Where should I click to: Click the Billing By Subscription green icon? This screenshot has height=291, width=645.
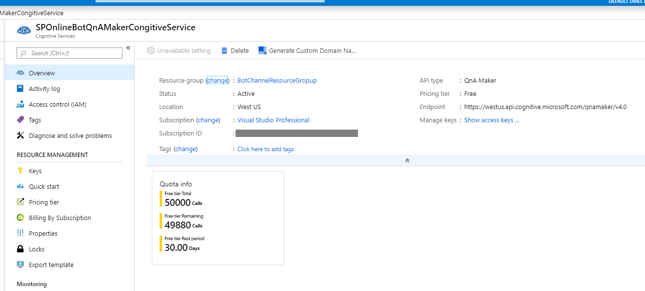pyautogui.click(x=20, y=218)
